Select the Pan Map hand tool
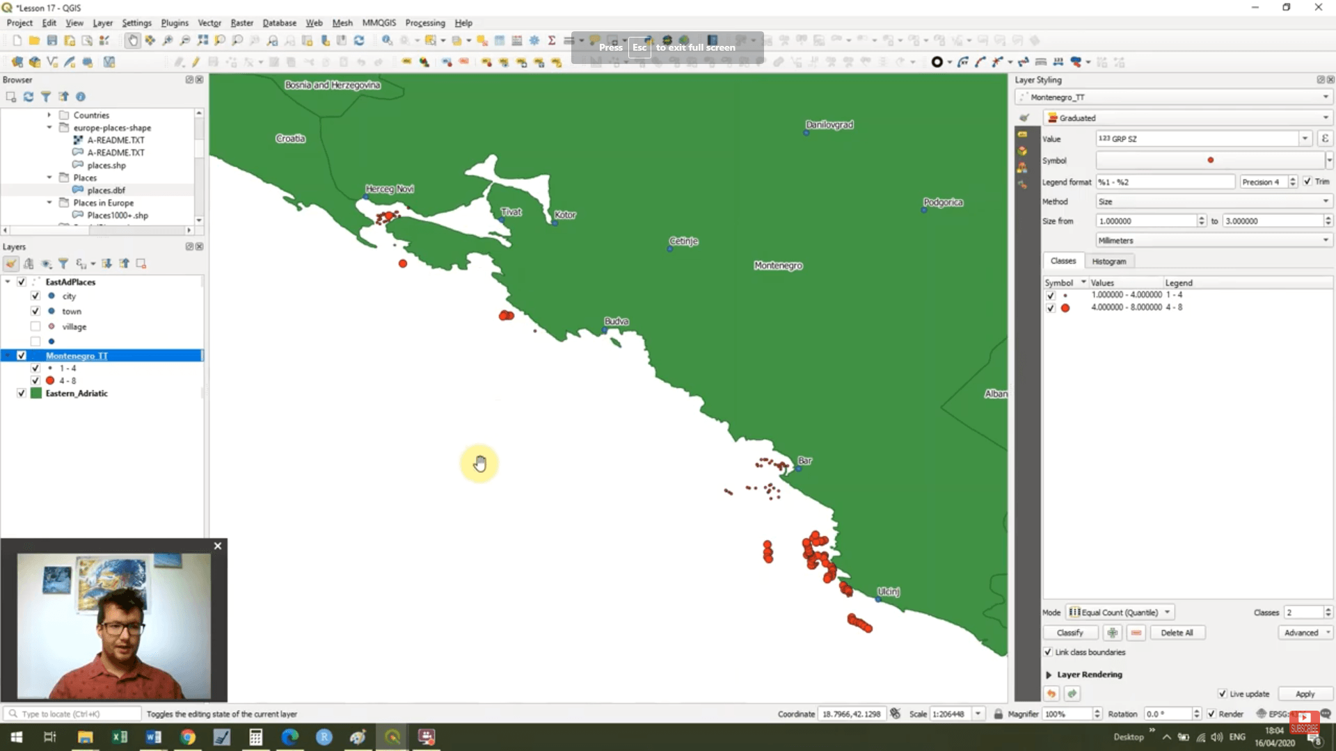 pyautogui.click(x=132, y=40)
